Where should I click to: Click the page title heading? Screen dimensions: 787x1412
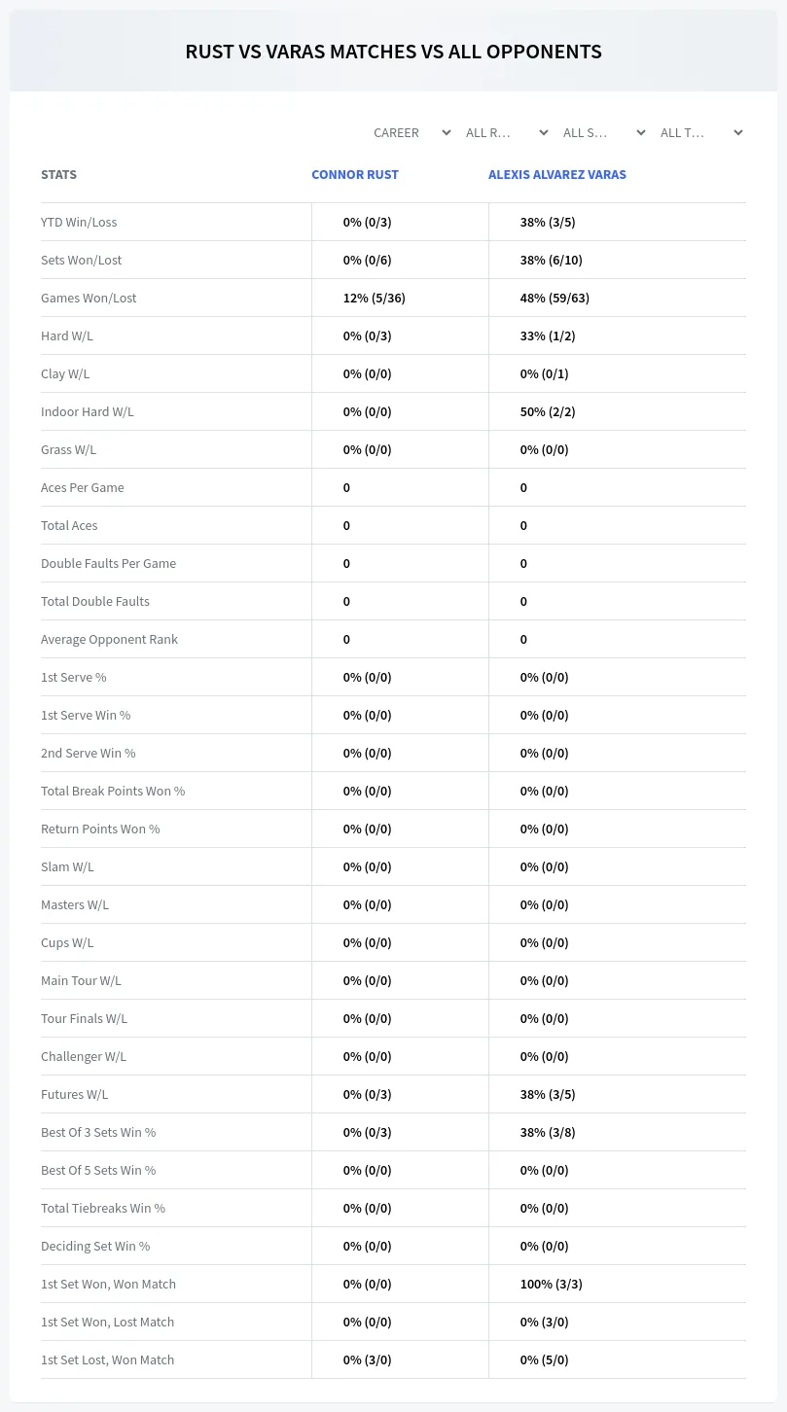pyautogui.click(x=394, y=52)
